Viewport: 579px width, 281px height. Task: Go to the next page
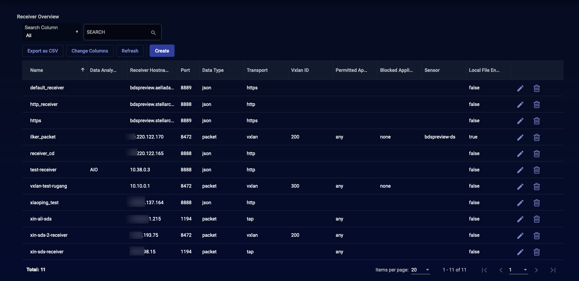[x=537, y=270]
